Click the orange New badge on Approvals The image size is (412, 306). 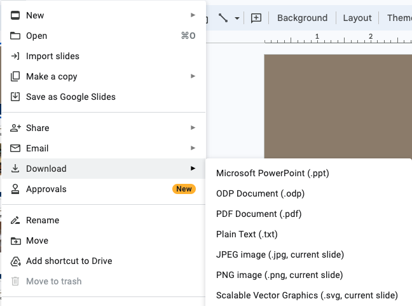pyautogui.click(x=184, y=189)
